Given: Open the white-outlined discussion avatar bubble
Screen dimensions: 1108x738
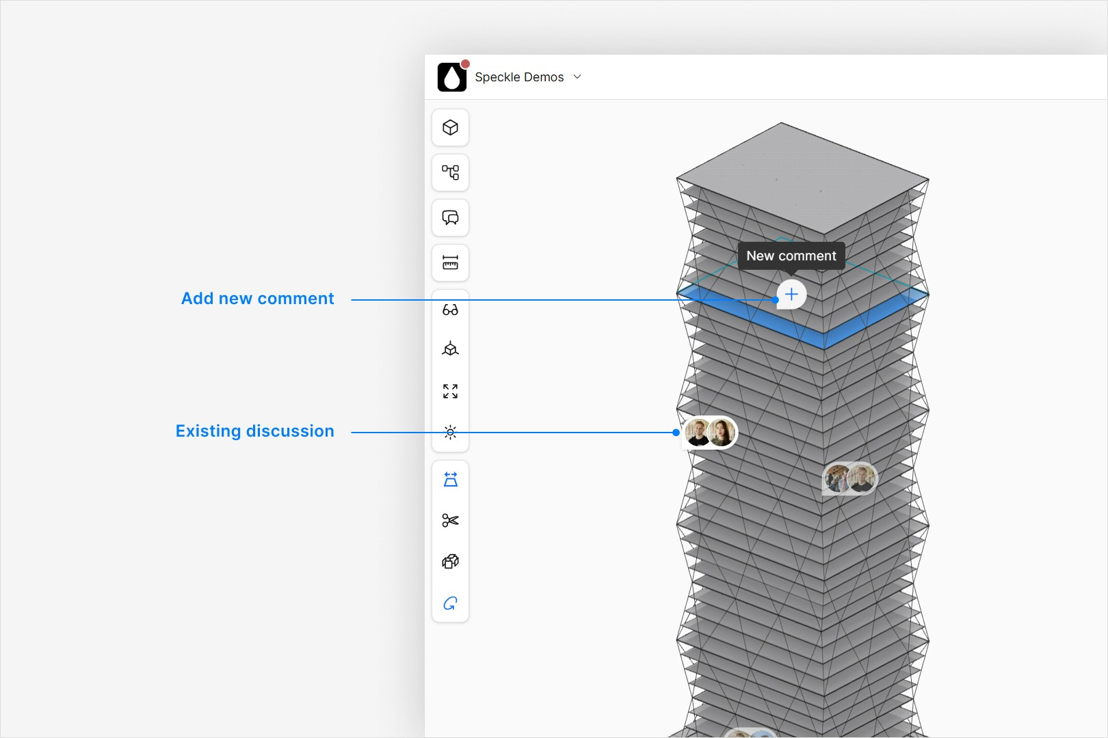Looking at the screenshot, I should 710,433.
